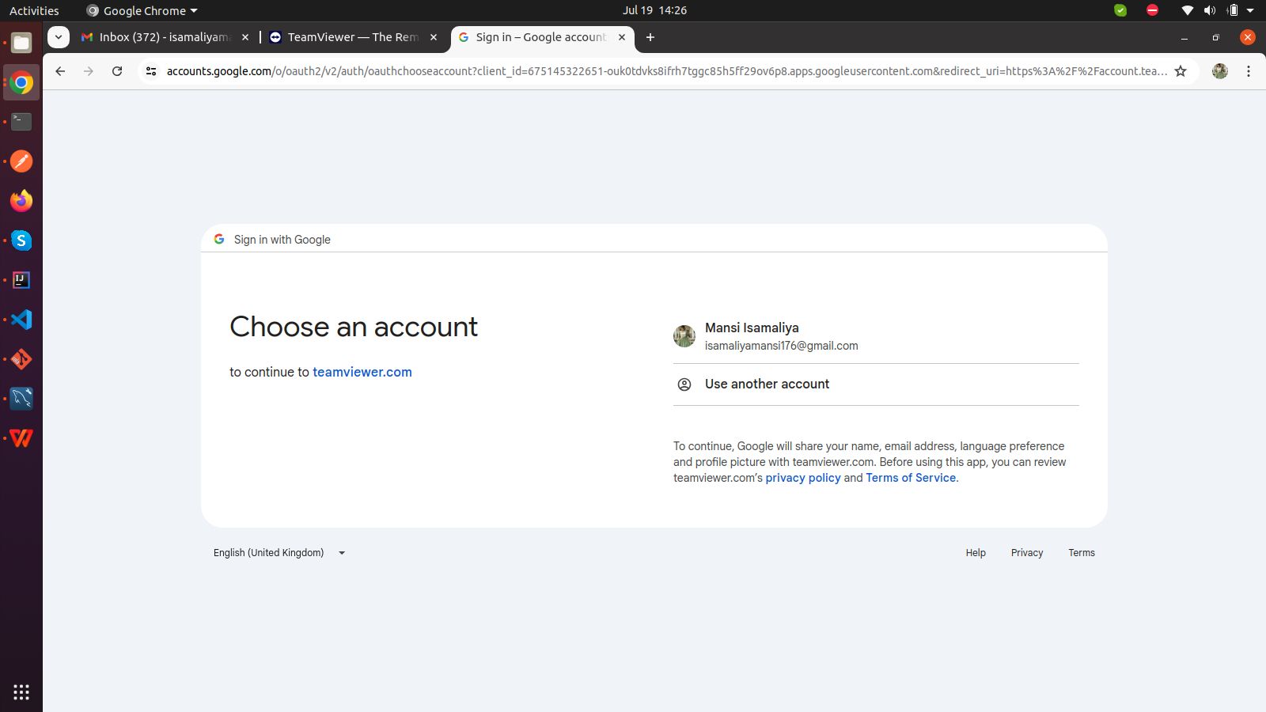Close the TeamViewer tab
This screenshot has width=1266, height=712.
[x=434, y=37]
